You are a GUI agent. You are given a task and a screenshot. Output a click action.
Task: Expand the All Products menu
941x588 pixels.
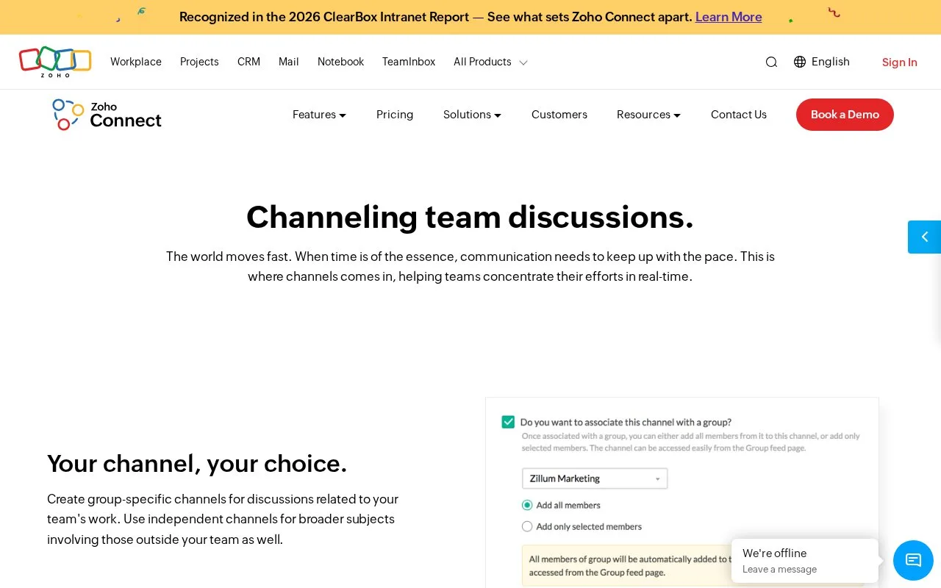[x=490, y=62]
